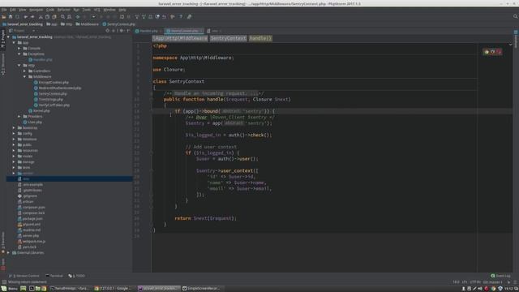Select webpack.mix.js in project tree

(x=32, y=242)
